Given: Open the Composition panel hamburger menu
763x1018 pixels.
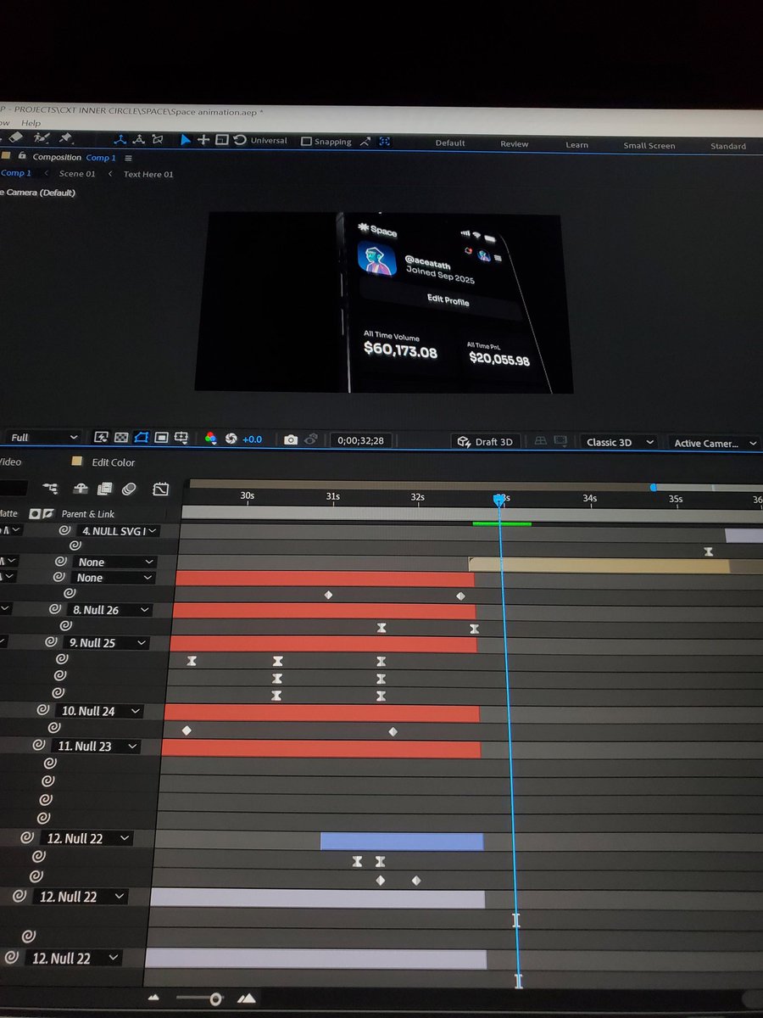Looking at the screenshot, I should pyautogui.click(x=129, y=158).
